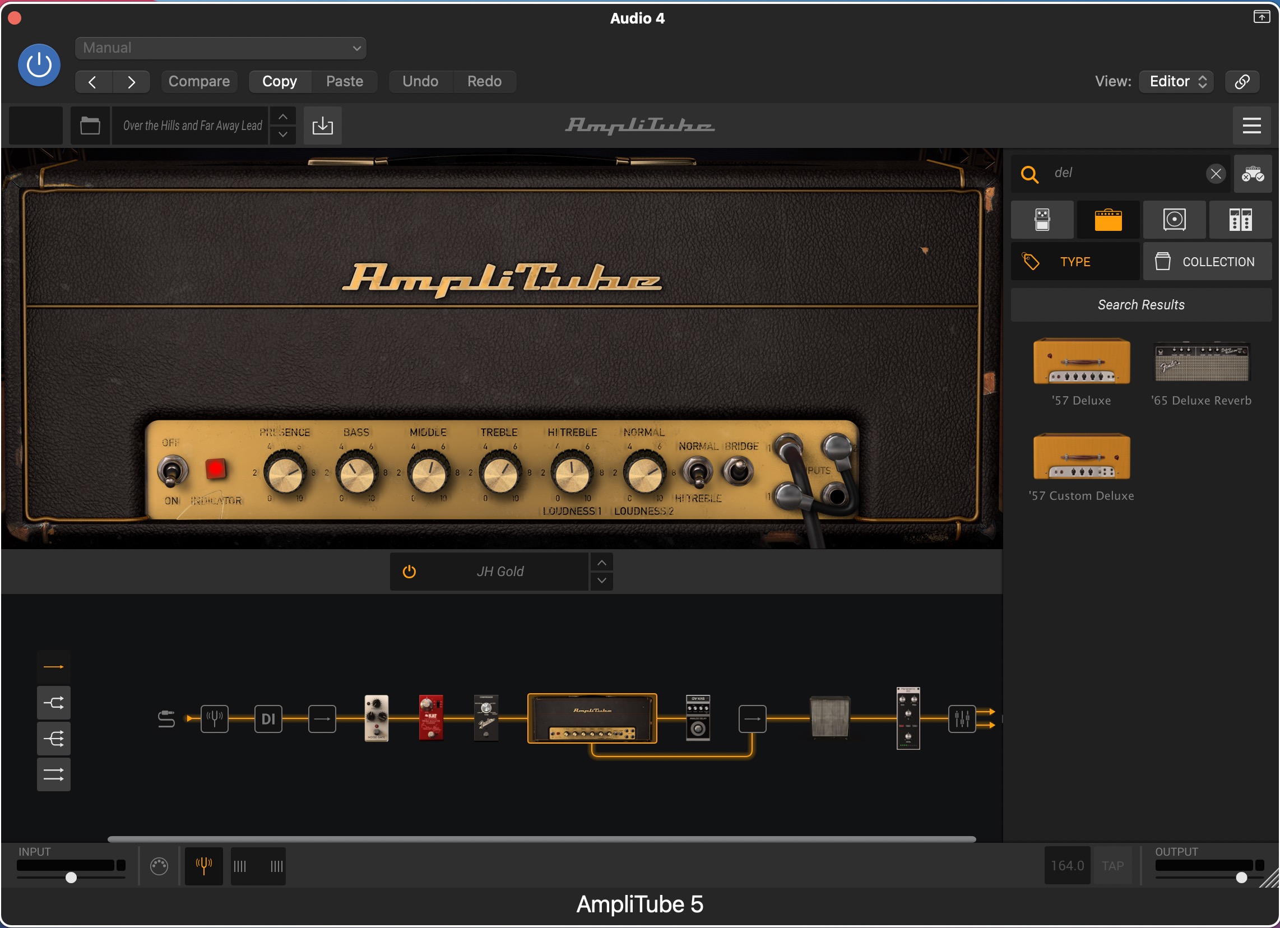Click the link chain icon

[x=1242, y=81]
